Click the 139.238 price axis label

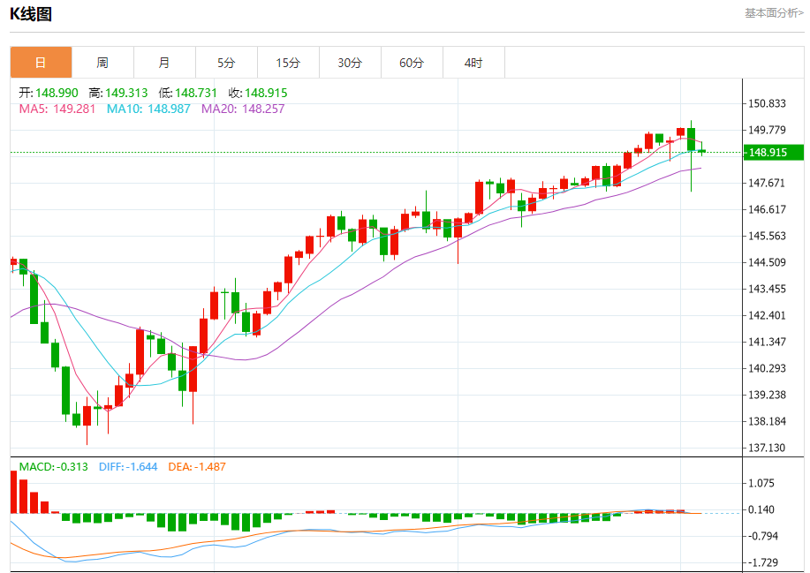[x=767, y=395]
